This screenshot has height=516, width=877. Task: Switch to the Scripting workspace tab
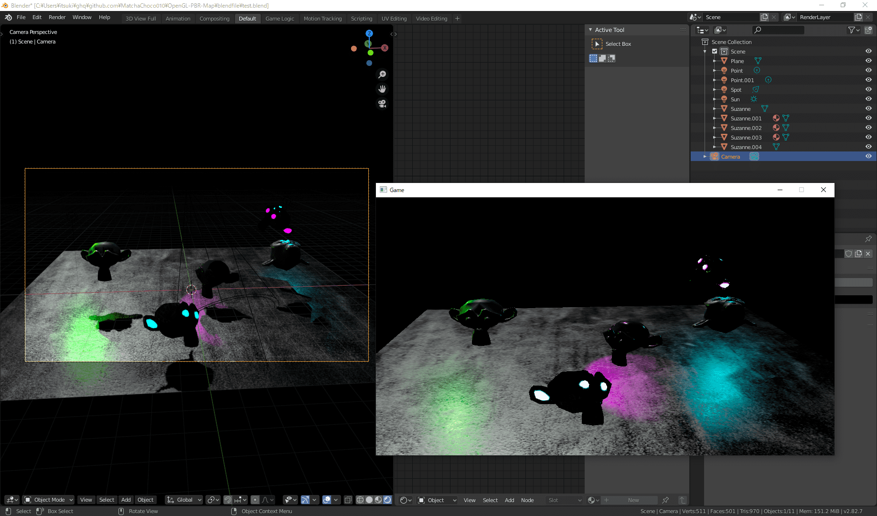[362, 19]
